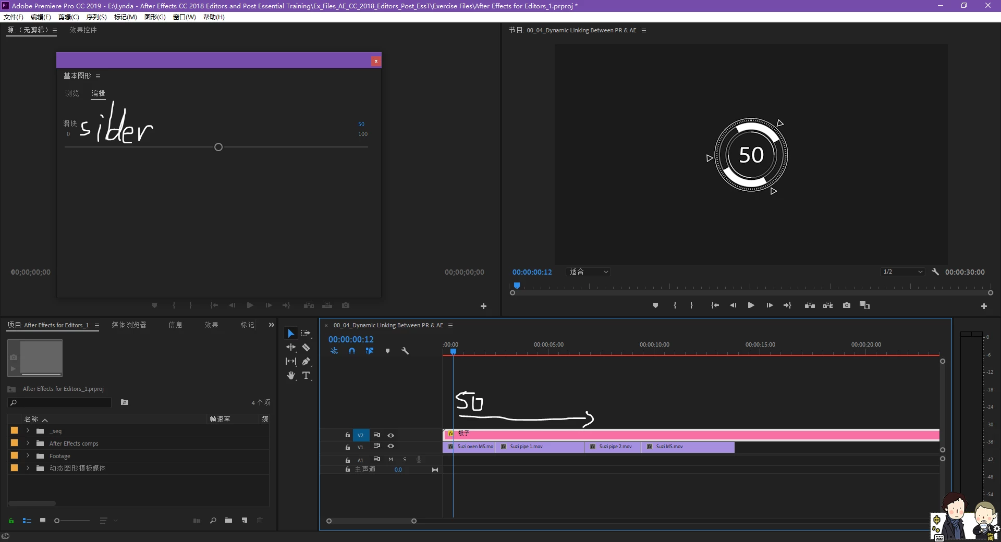Switch to the 浏览 tab

[x=72, y=93]
